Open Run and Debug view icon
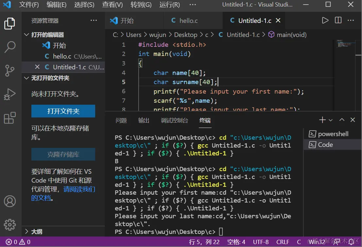362x247 pixels. click(x=10, y=94)
